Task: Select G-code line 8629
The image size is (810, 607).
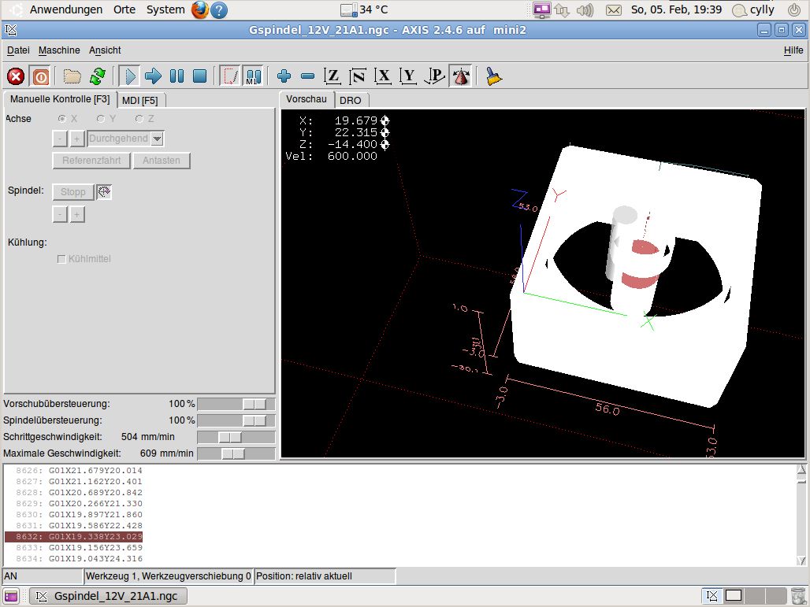Action: click(x=79, y=503)
